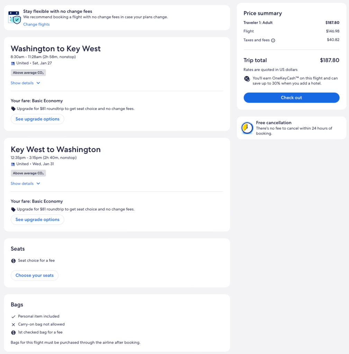This screenshot has height=354, width=349.
Task: See upgrade options for the return flight
Action: (37, 220)
